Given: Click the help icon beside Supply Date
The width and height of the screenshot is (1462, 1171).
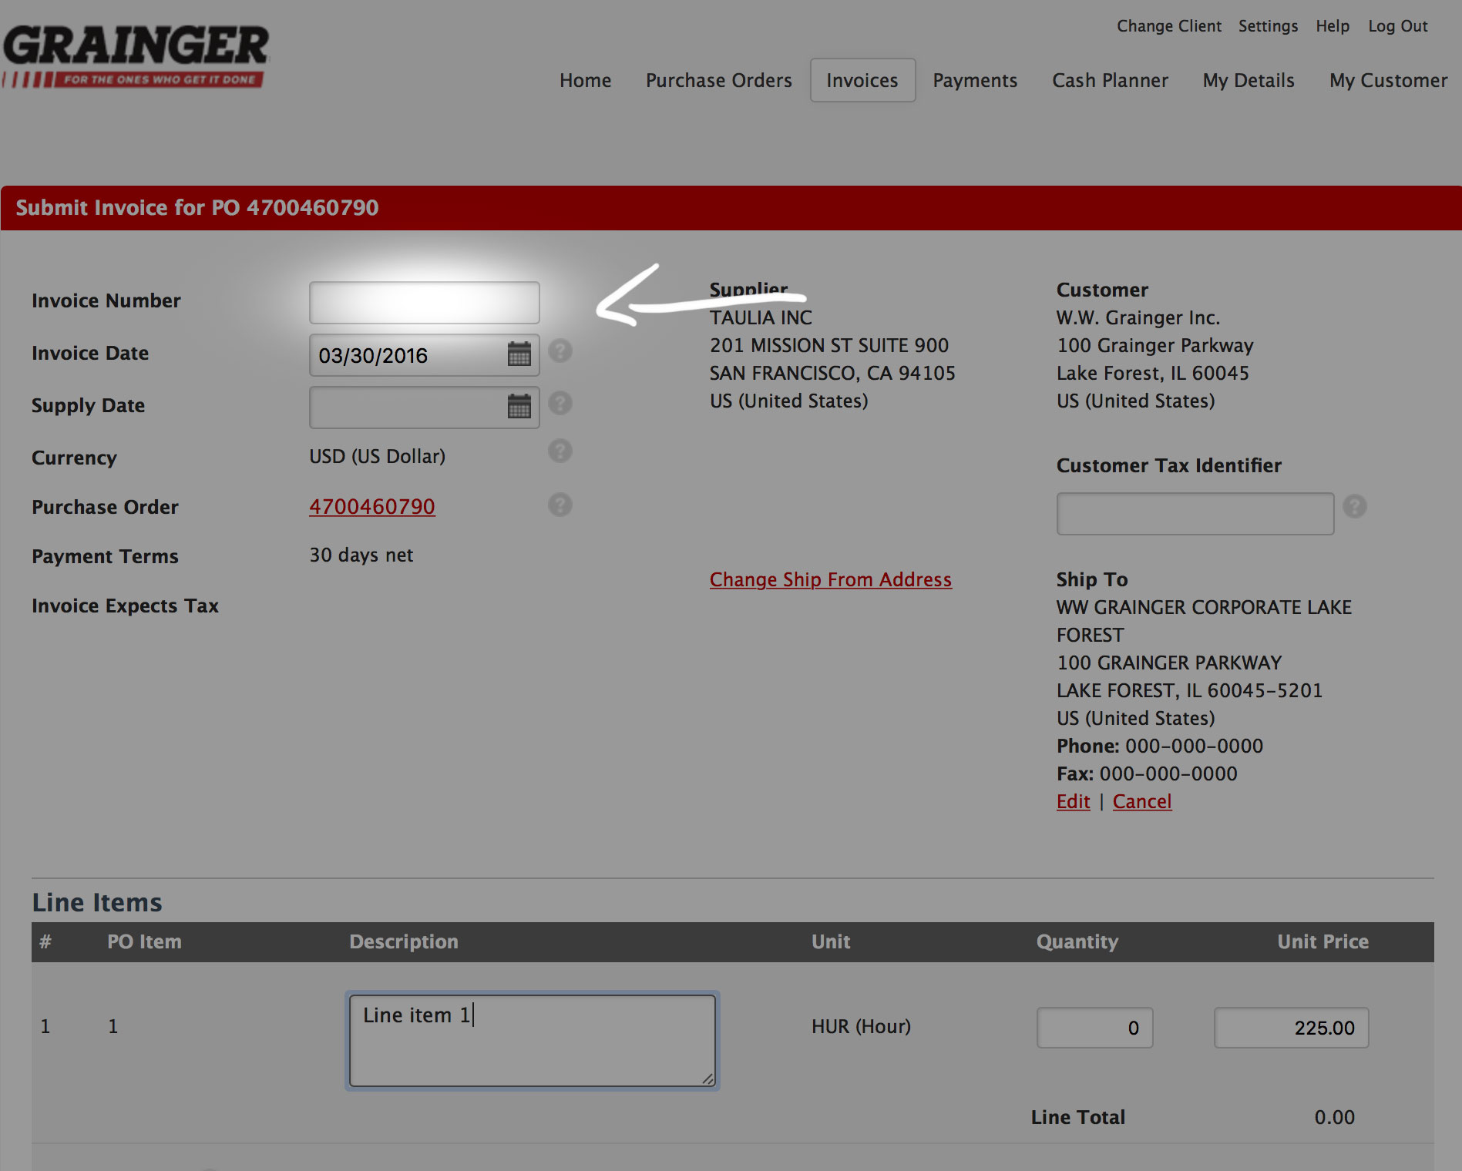Looking at the screenshot, I should (560, 403).
